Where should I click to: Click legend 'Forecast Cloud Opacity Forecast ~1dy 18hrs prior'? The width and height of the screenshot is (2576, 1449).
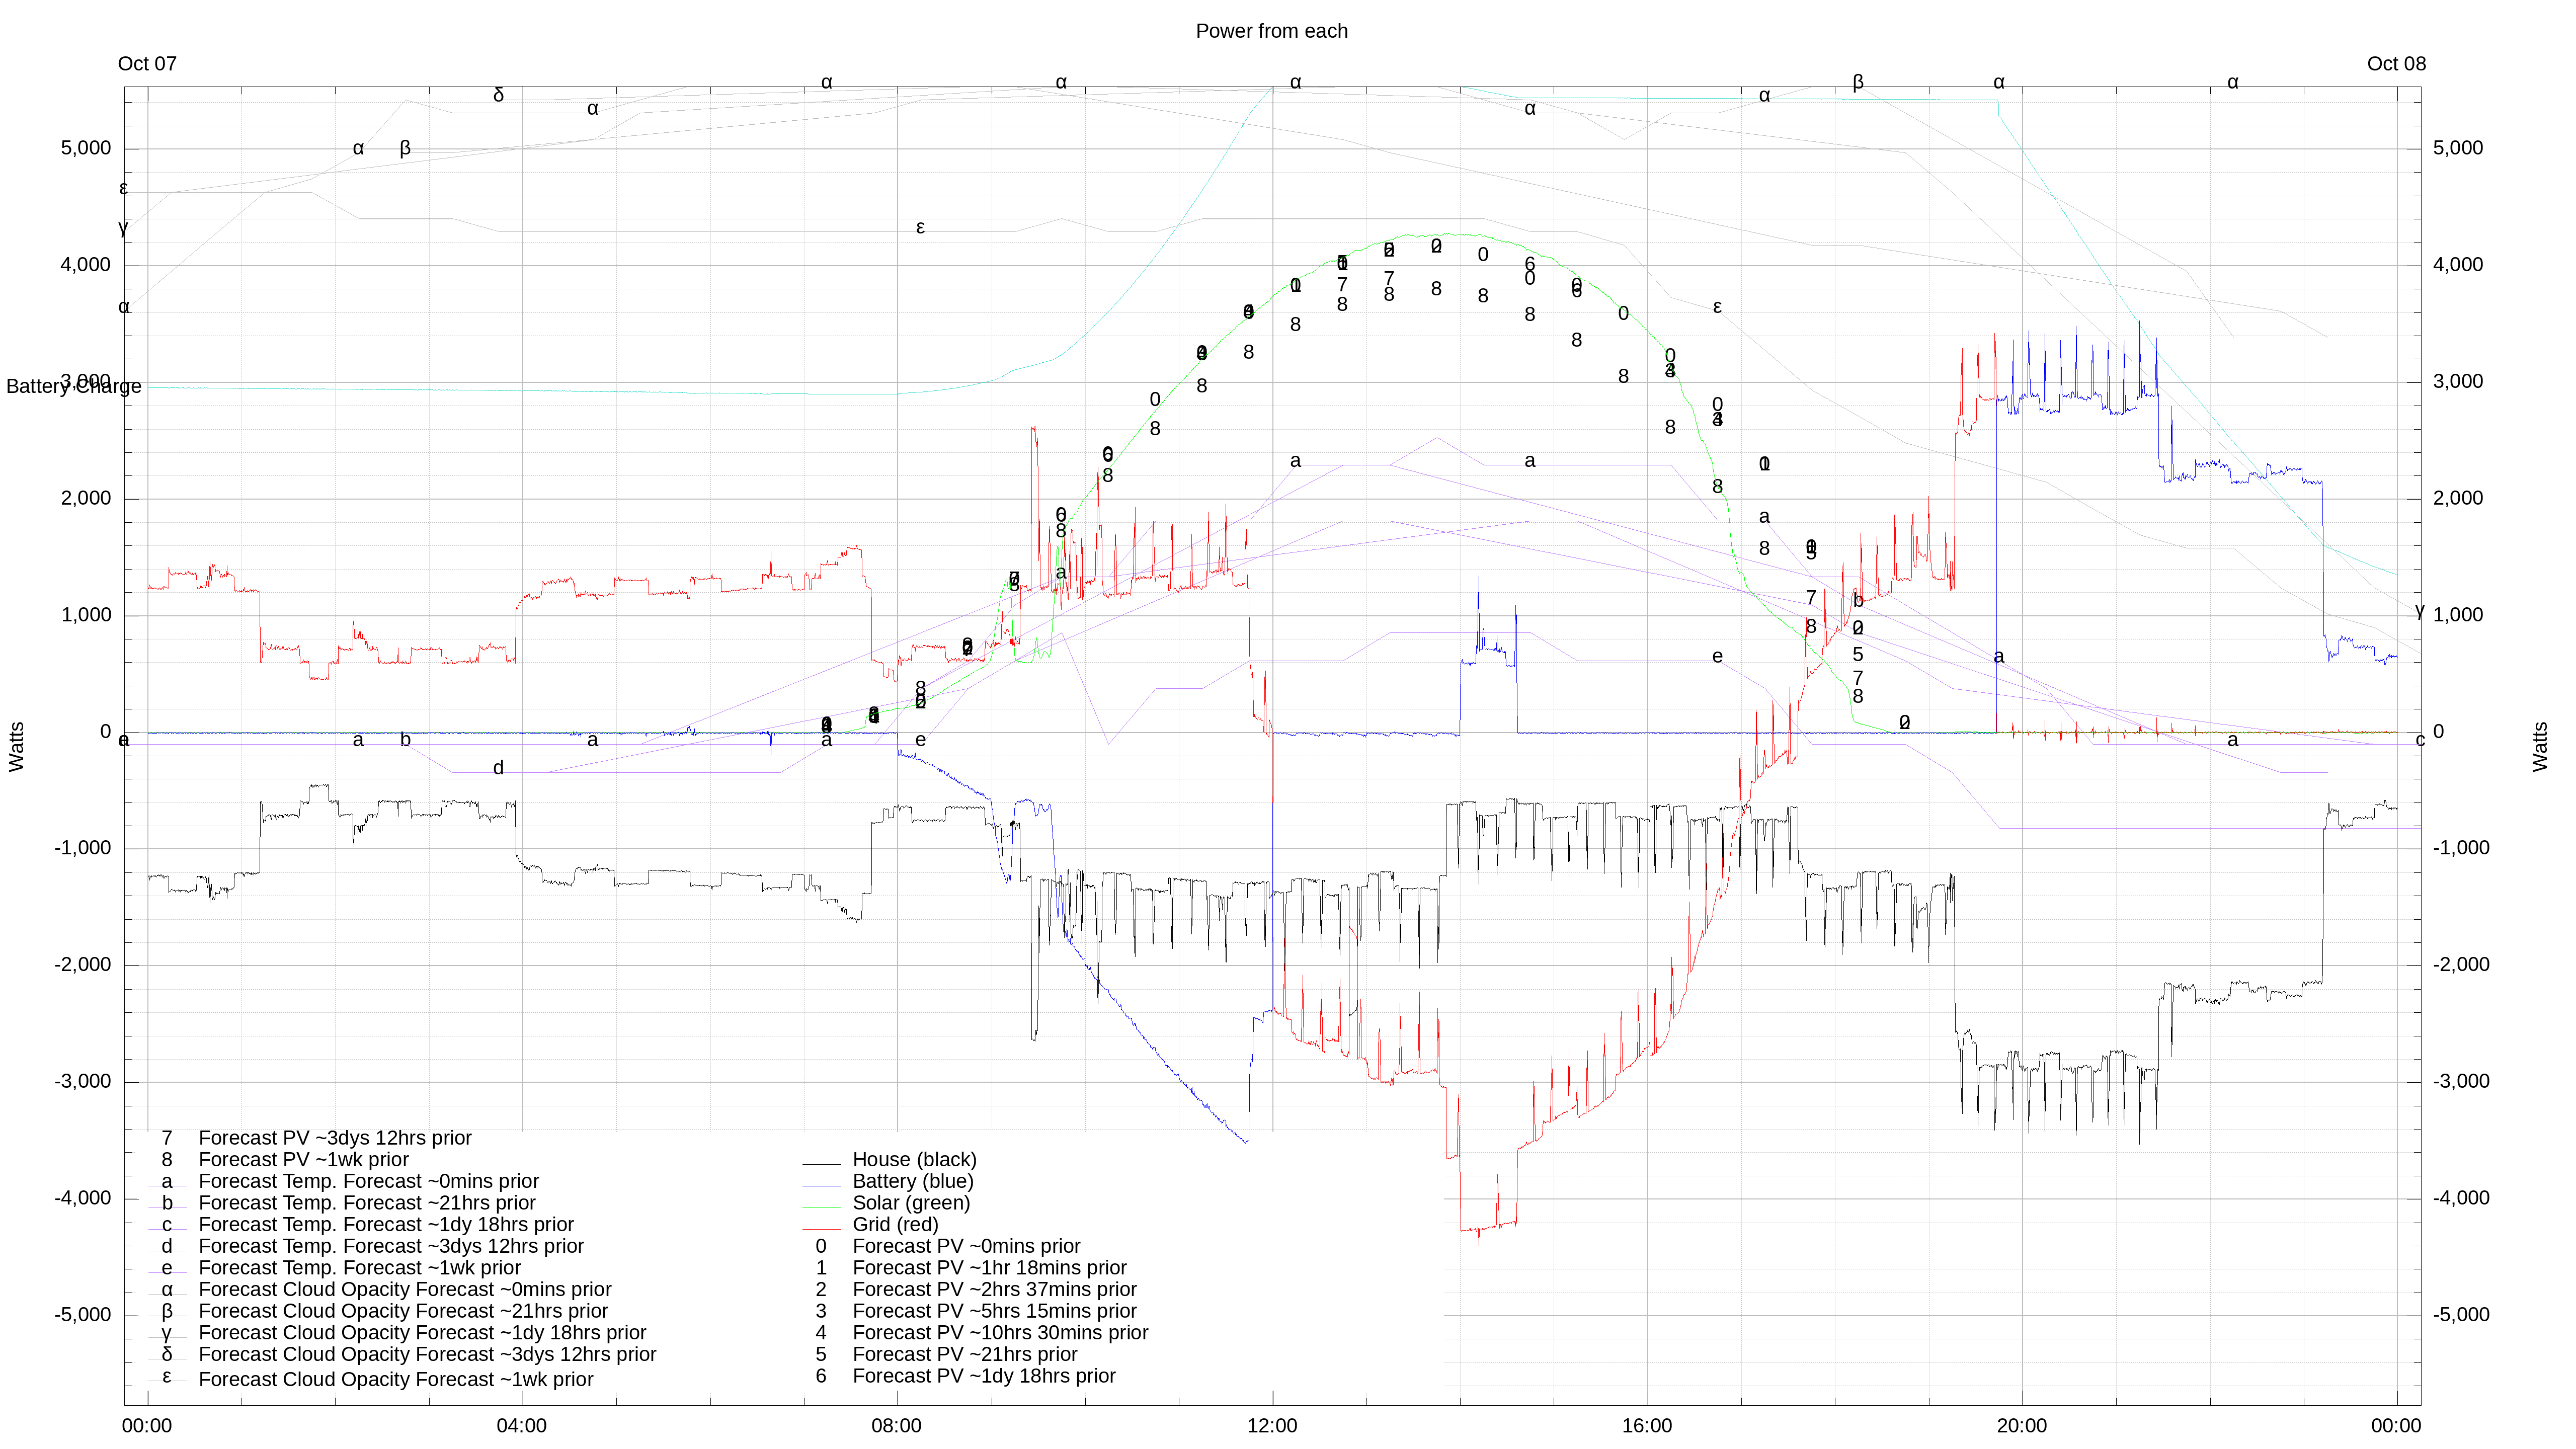pos(422,1333)
